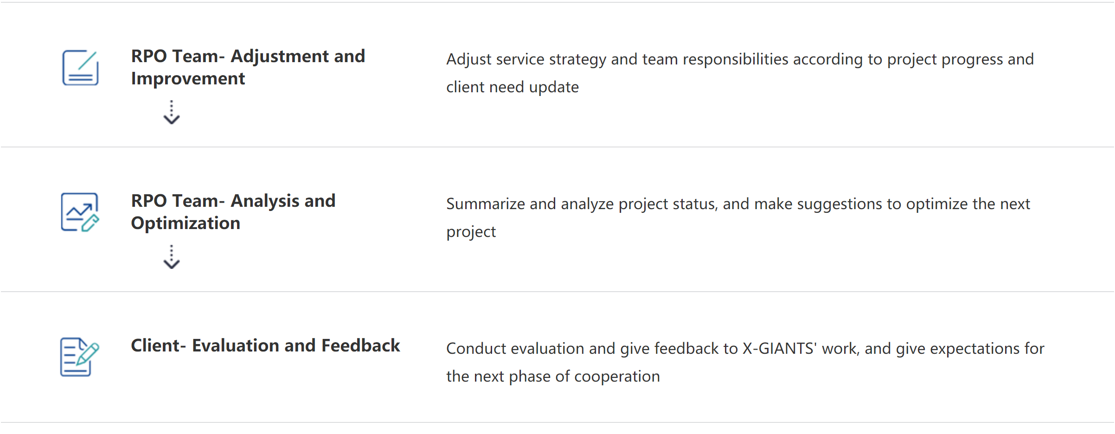
Task: Click the X-GIANTS' mention in last row
Action: 780,348
